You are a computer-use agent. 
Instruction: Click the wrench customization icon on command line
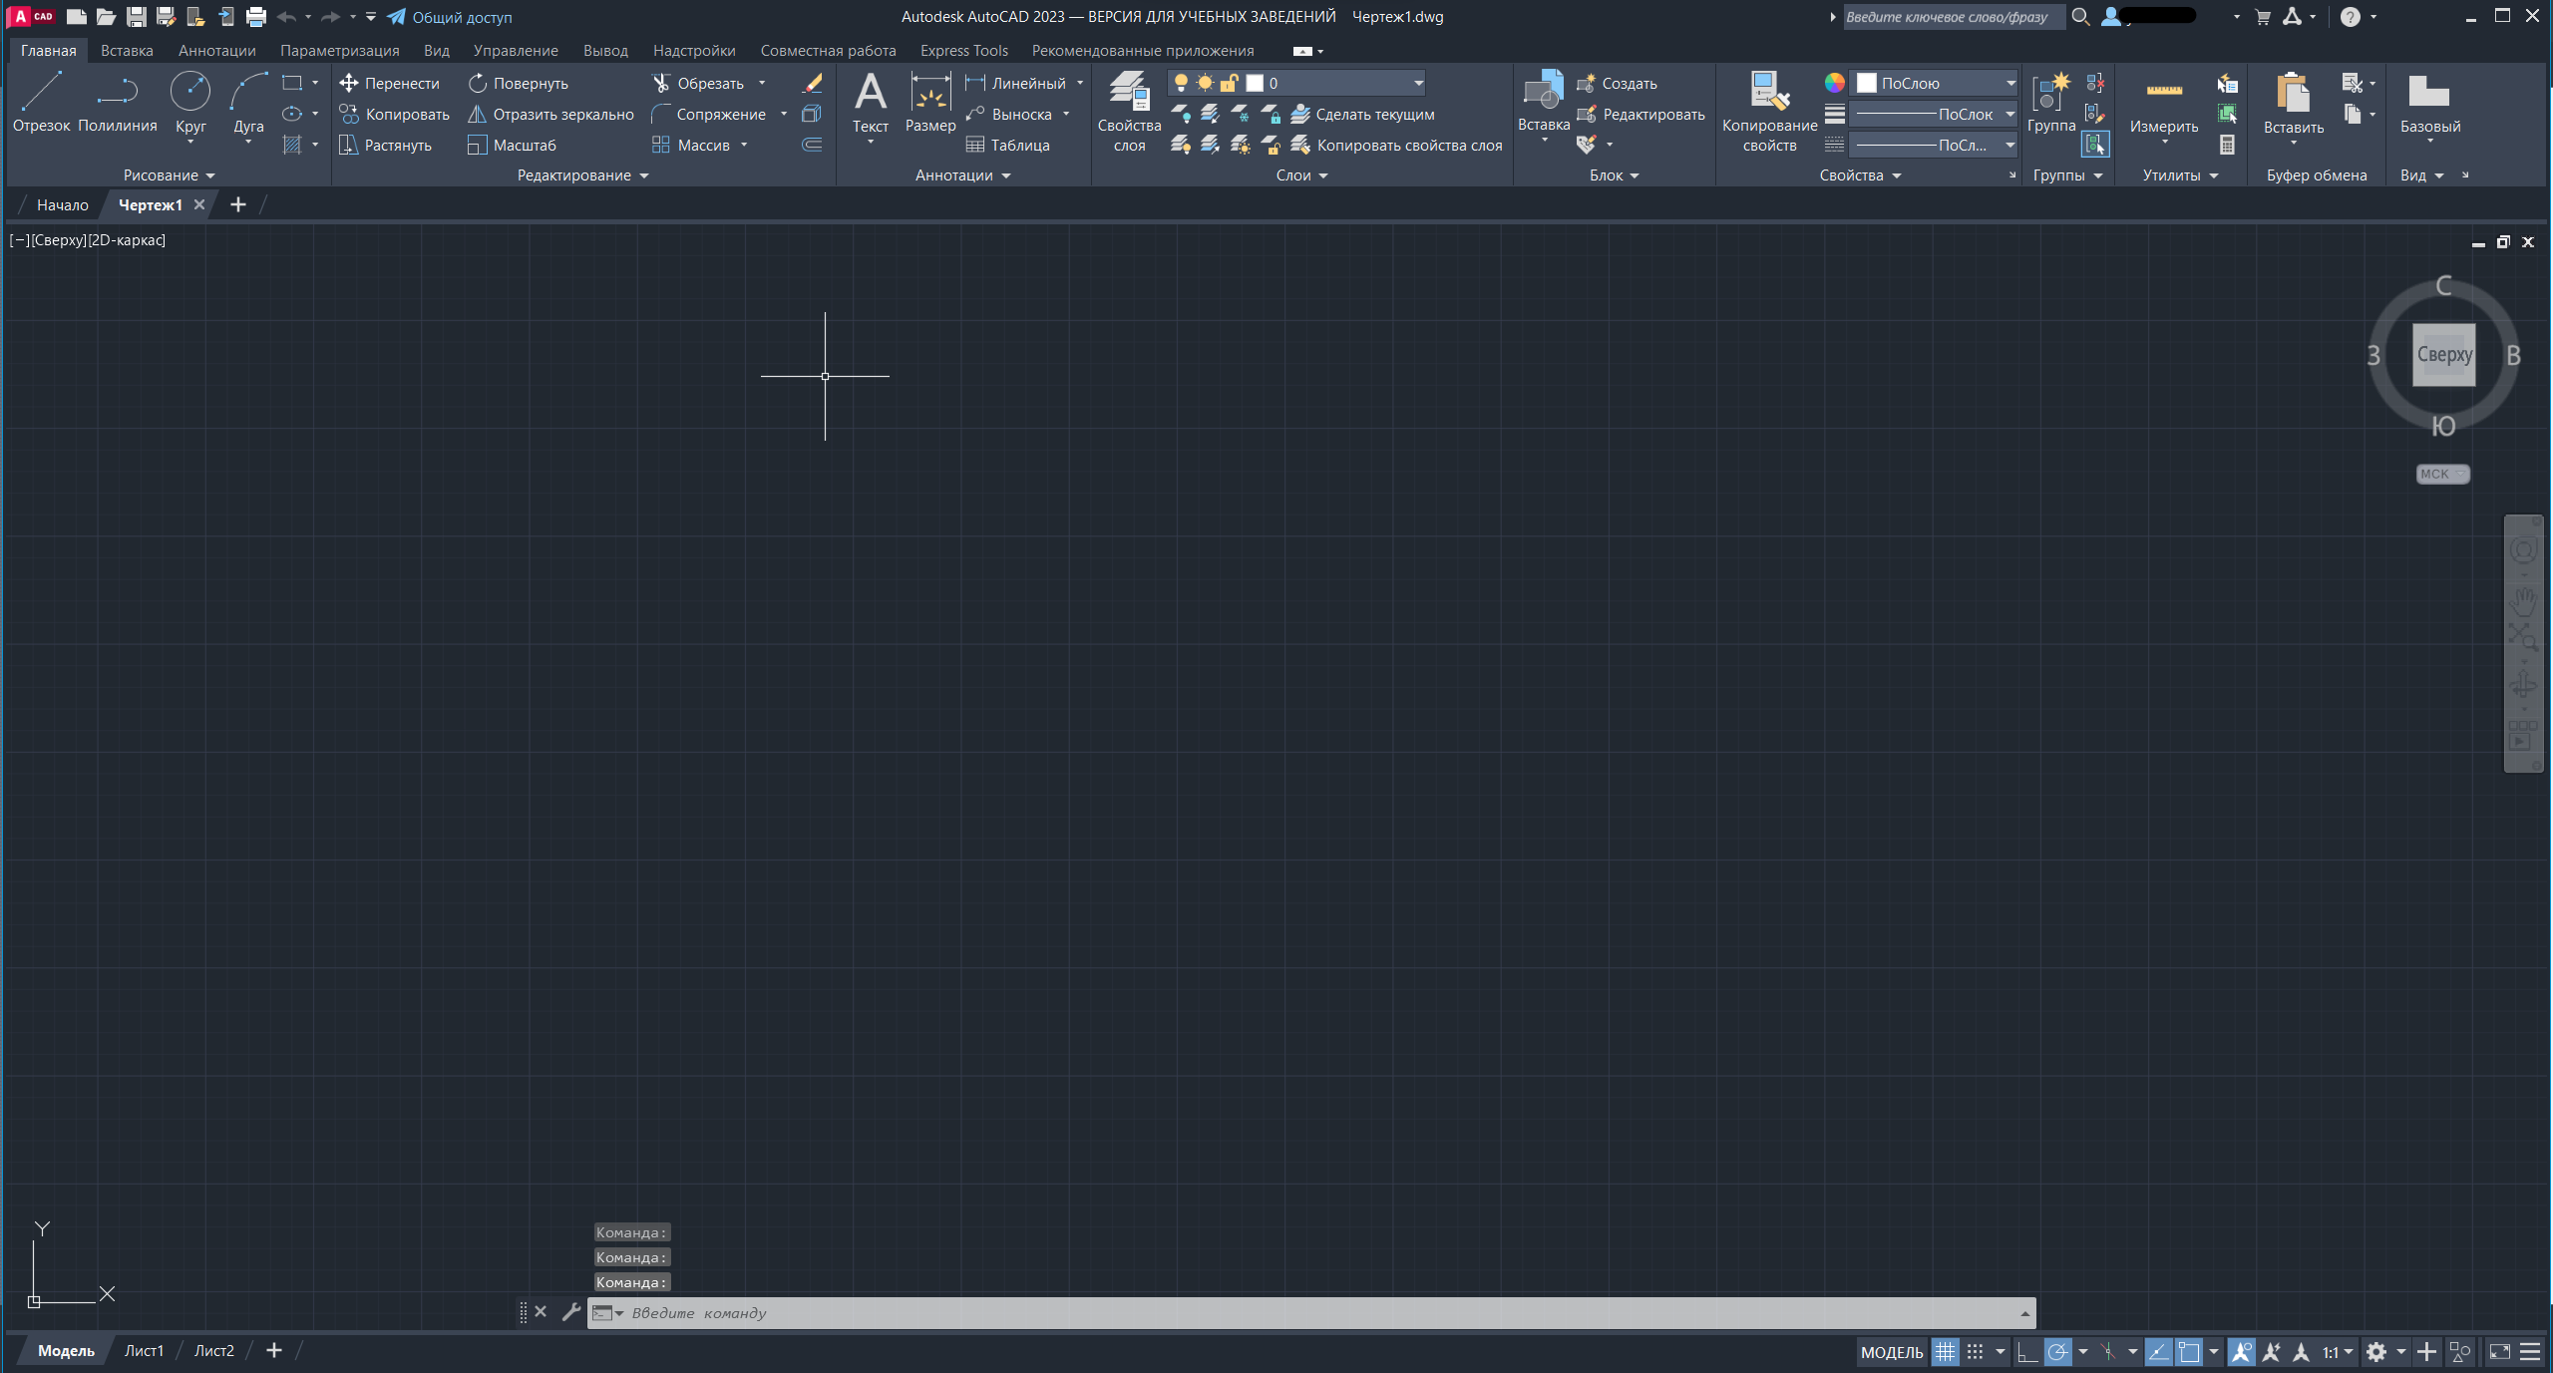pyautogui.click(x=570, y=1311)
